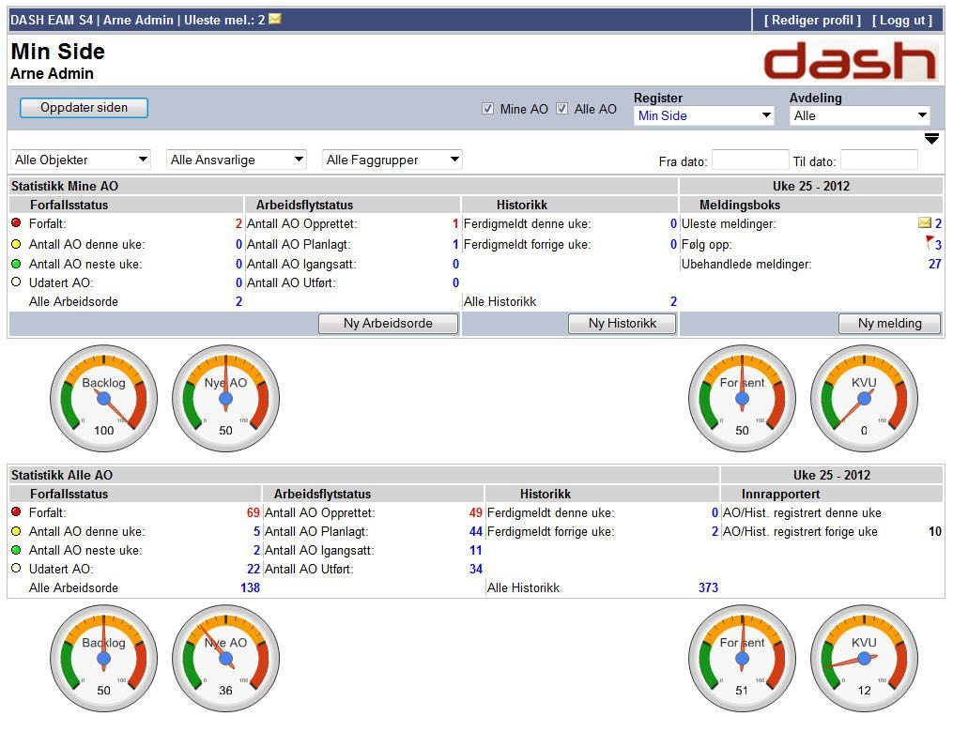Open Ubehandlede meldinger count 27
Viewport: 953px width, 747px height.
coord(935,265)
